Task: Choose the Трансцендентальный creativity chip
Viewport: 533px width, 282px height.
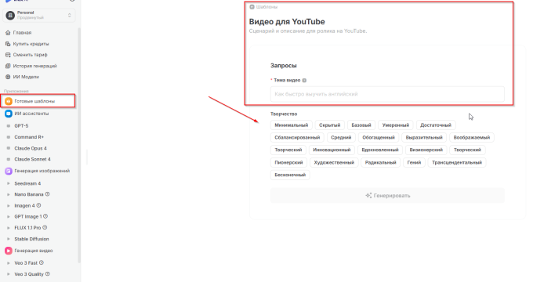Action: pyautogui.click(x=457, y=162)
